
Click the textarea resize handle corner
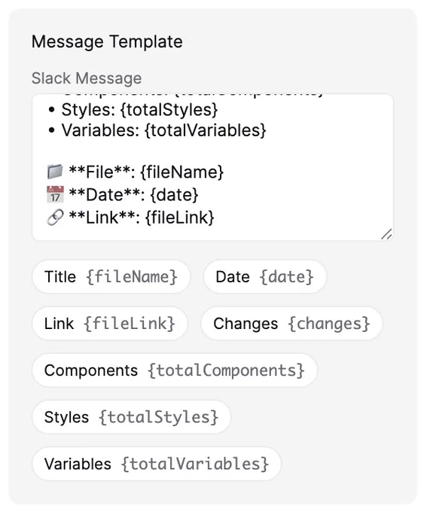tap(386, 234)
